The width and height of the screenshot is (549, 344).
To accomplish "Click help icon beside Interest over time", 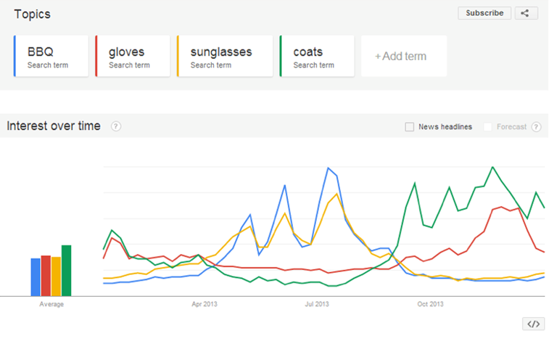I will [x=116, y=126].
